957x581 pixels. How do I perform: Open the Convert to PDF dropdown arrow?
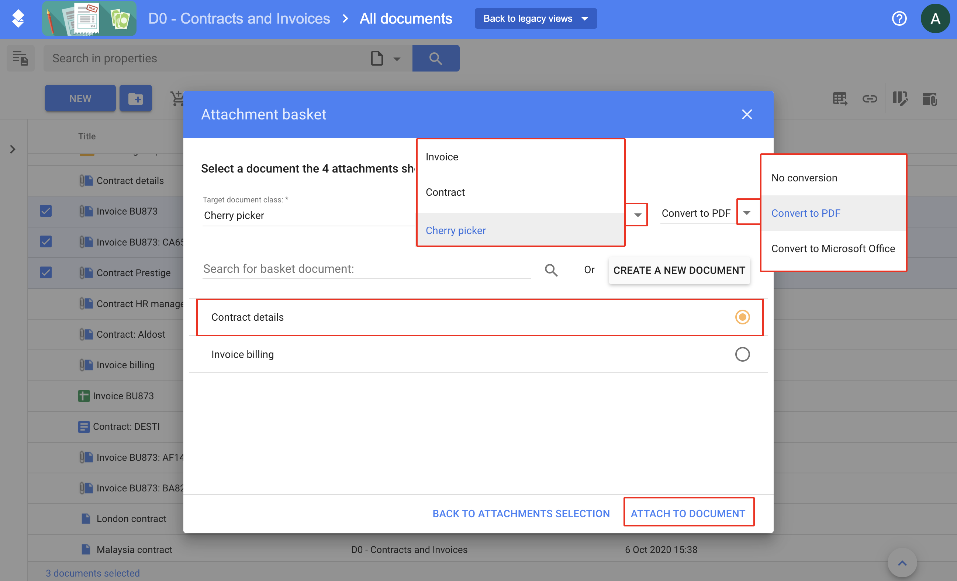(x=746, y=213)
